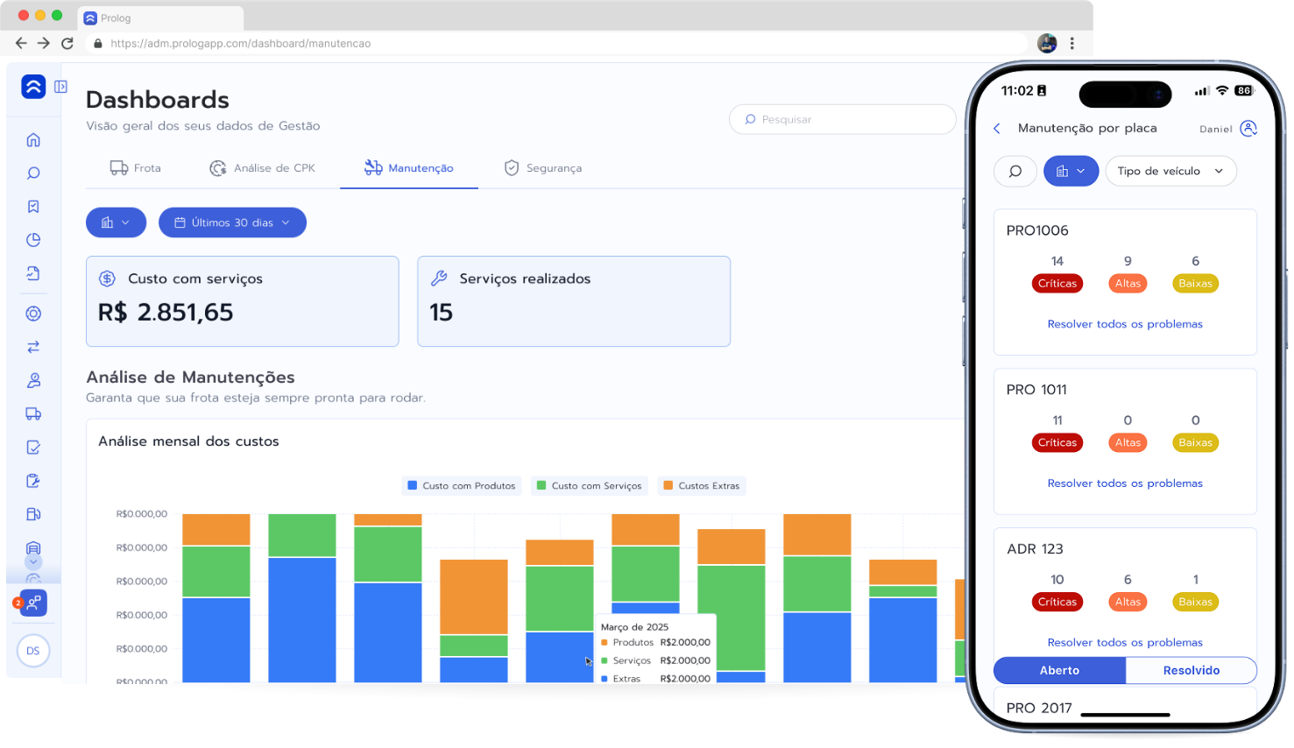Reload the browser page

(x=67, y=43)
